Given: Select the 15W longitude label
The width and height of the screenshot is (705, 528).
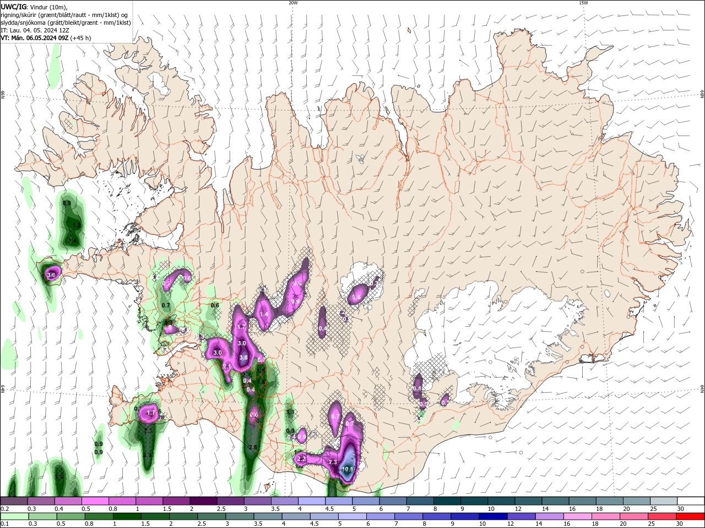Looking at the screenshot, I should pyautogui.click(x=583, y=3).
